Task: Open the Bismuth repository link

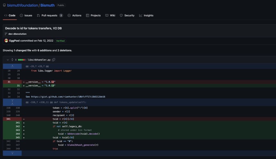Action: pos(48,5)
